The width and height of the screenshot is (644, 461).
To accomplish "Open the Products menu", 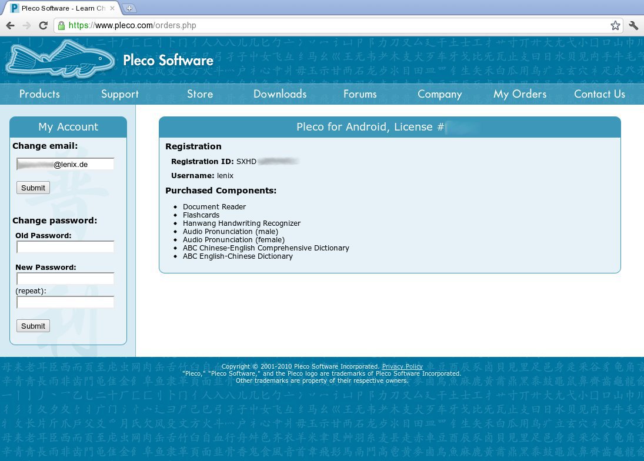I will coord(39,94).
